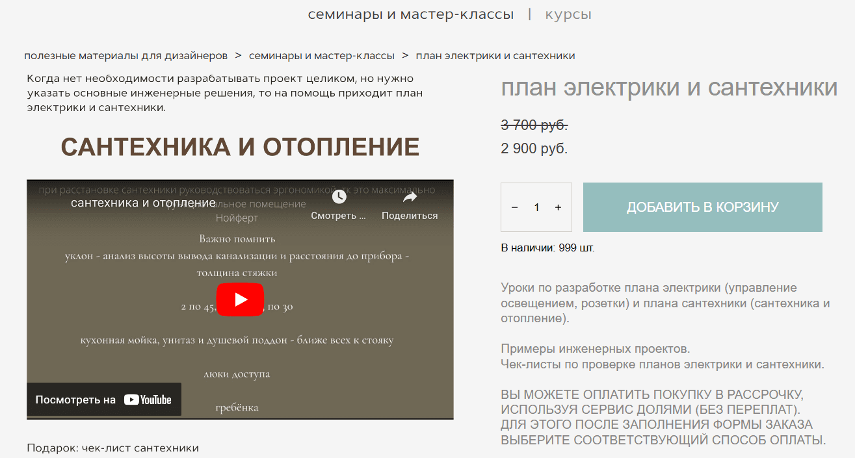Open the курсы tab
855x458 pixels.
point(568,14)
